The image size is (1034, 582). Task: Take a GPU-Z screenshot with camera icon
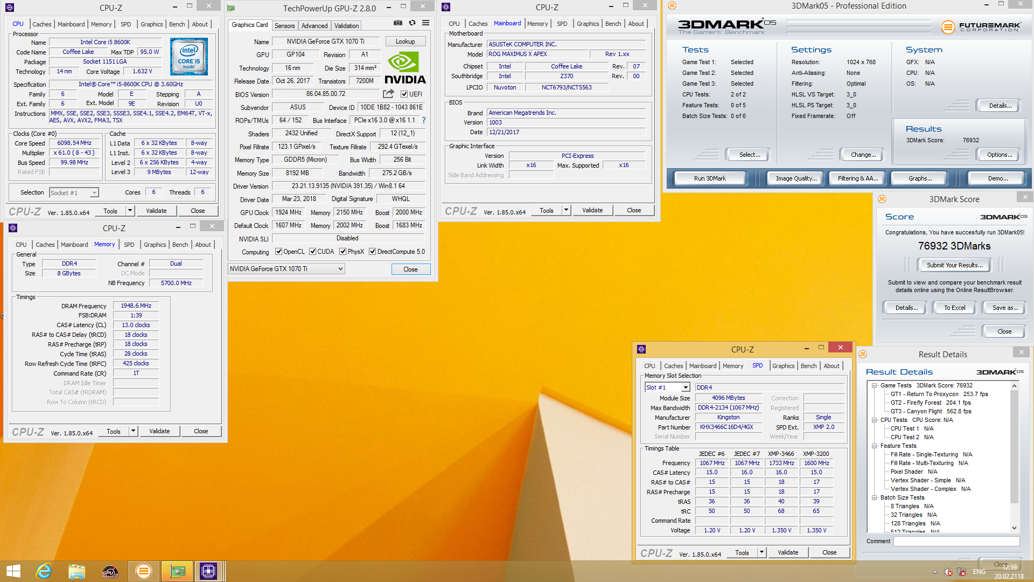(397, 23)
